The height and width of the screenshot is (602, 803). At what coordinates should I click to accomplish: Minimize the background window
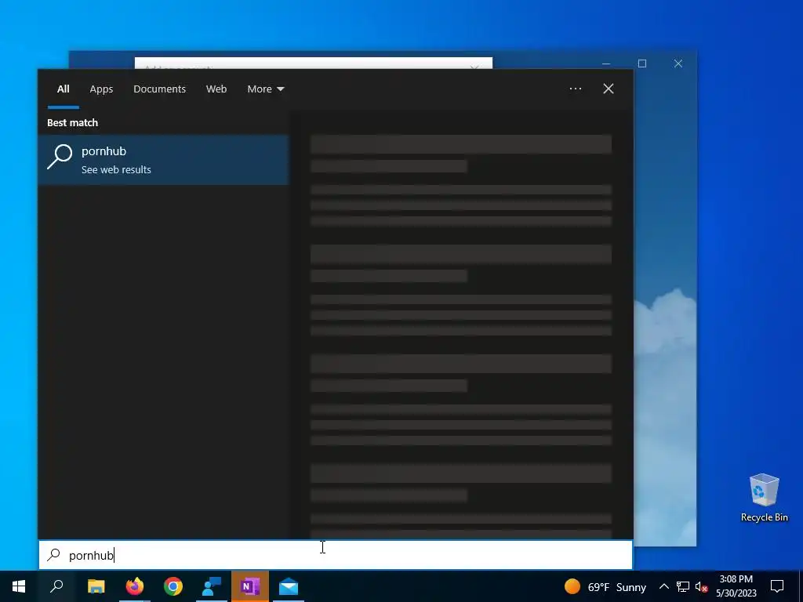coord(606,63)
